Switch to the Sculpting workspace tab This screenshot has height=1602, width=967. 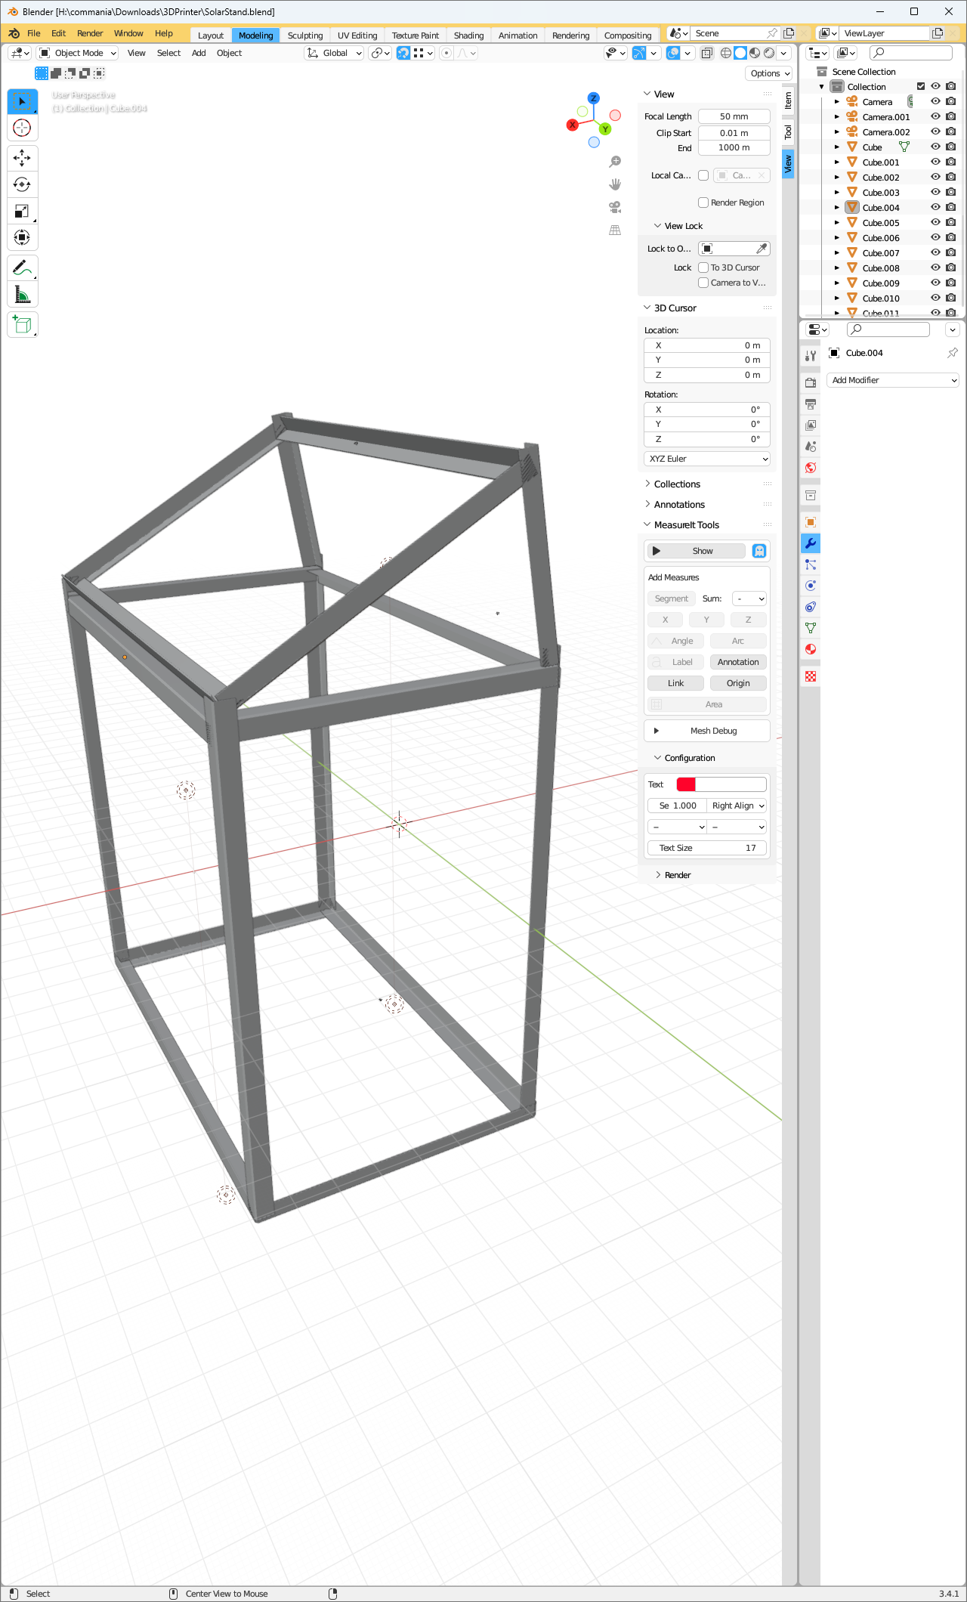click(305, 36)
